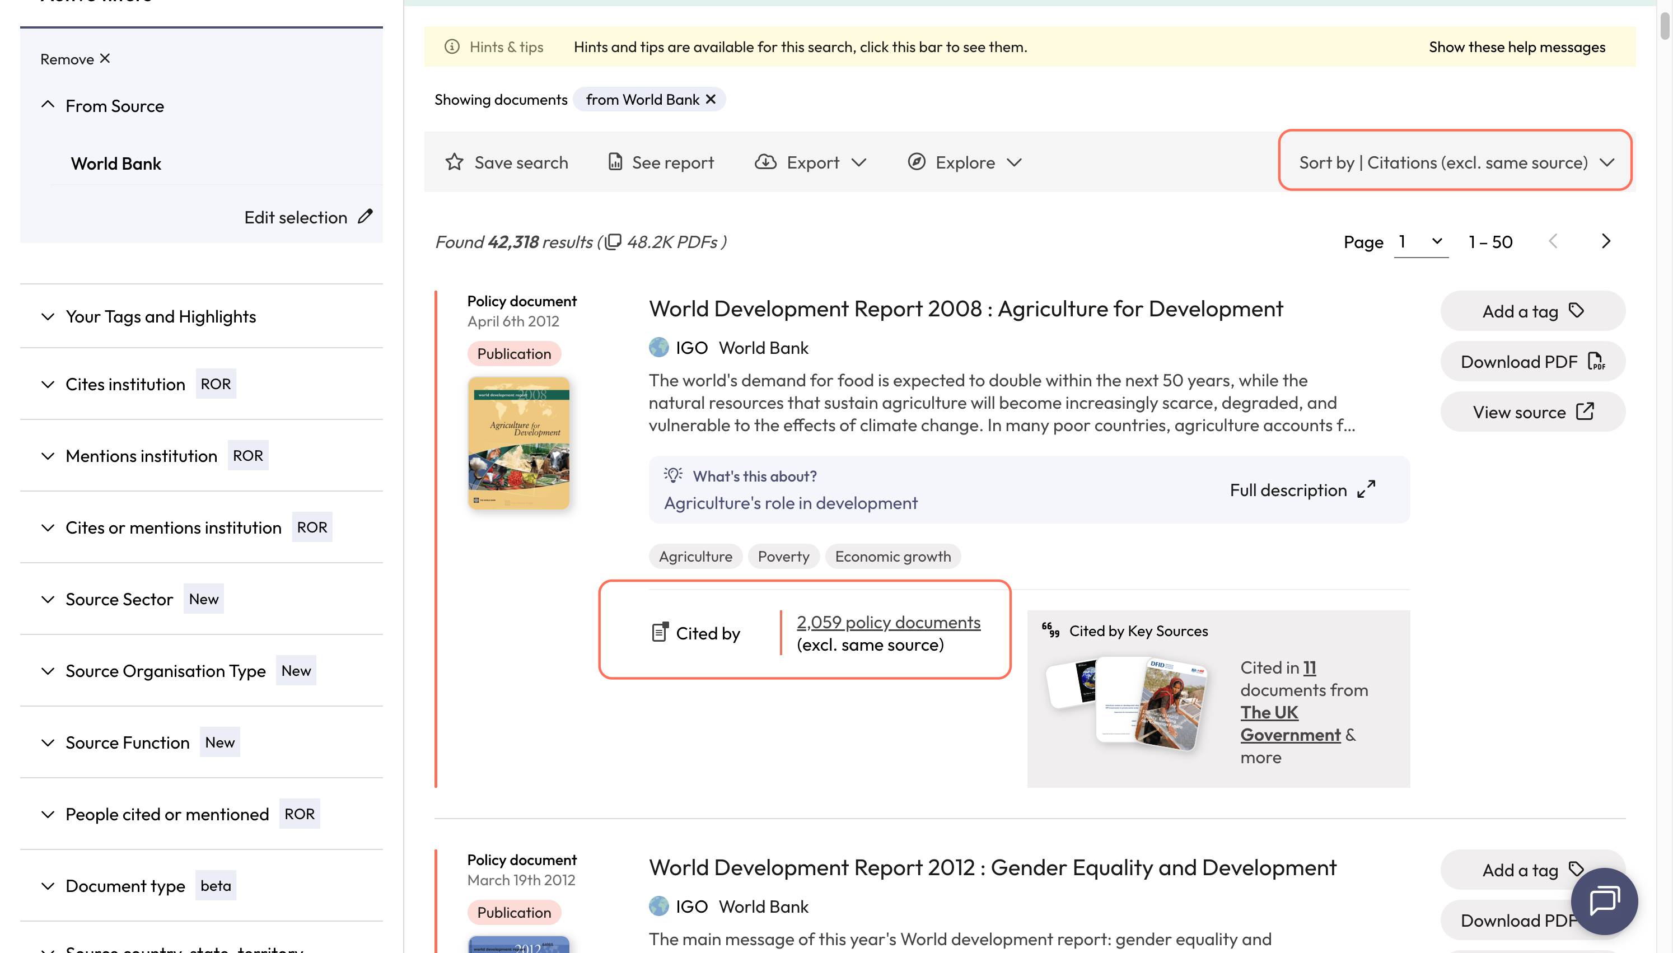Open the Export dropdown chevron
Viewport: 1673px width, 953px height.
click(x=859, y=162)
